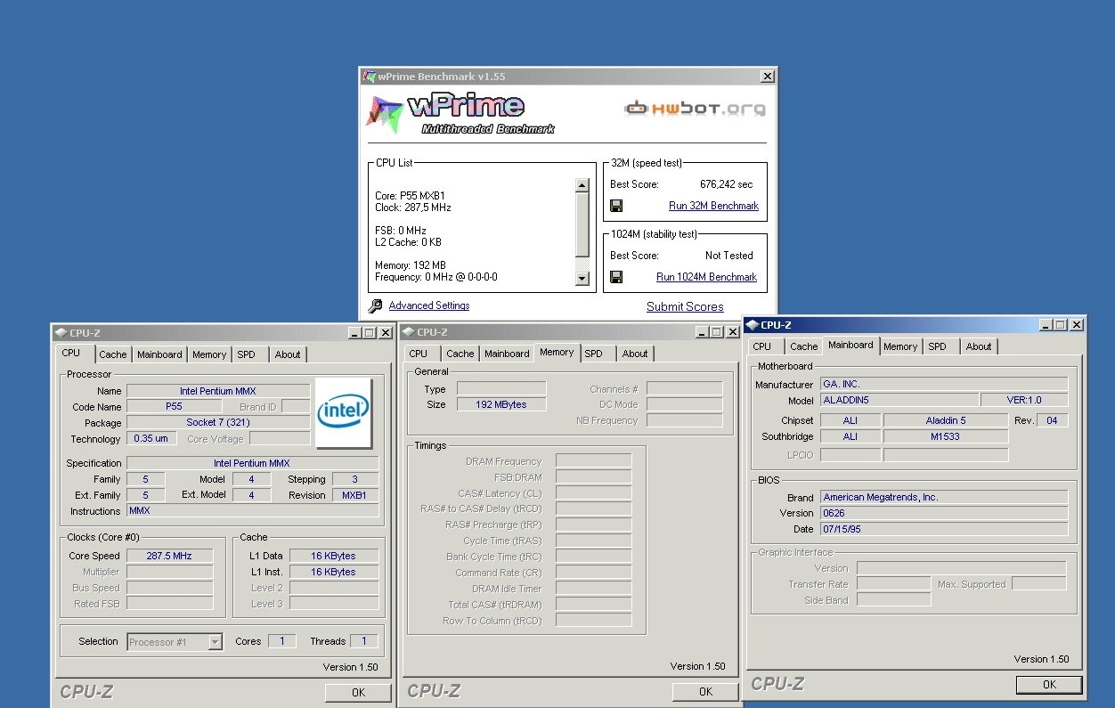Click the Southbridge M1533 field
Viewport: 1115px width, 708px height.
coord(946,436)
